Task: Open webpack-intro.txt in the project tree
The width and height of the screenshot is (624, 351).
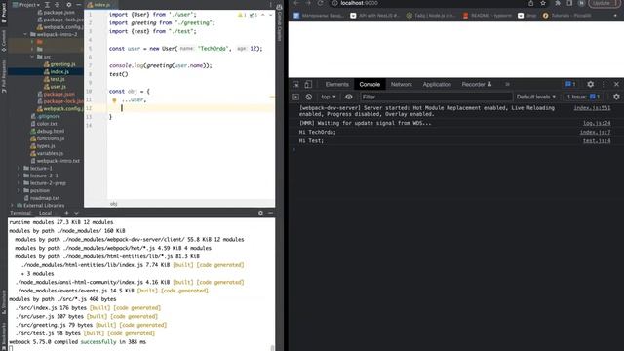Action: pos(56,161)
